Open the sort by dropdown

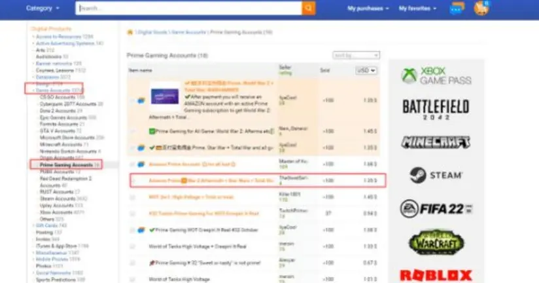tap(356, 55)
